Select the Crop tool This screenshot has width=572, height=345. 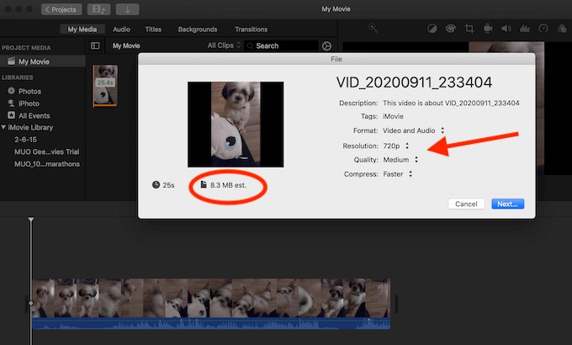pyautogui.click(x=469, y=29)
